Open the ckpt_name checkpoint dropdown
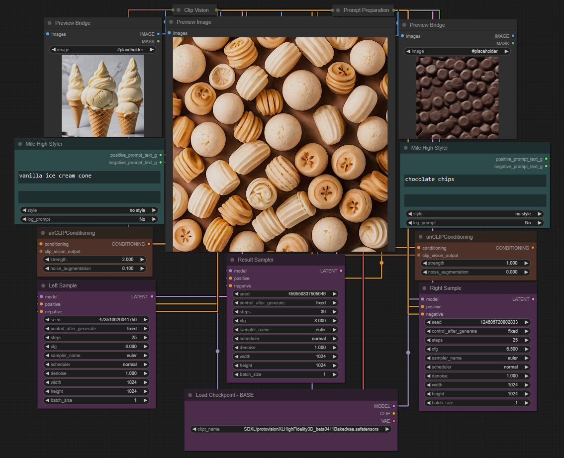 (x=290, y=429)
